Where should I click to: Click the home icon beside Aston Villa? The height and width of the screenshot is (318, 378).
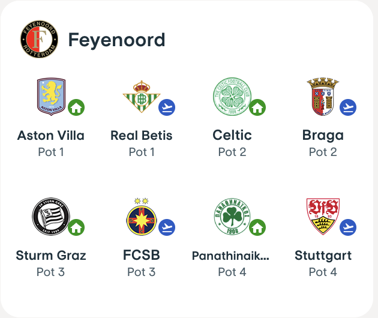click(76, 108)
